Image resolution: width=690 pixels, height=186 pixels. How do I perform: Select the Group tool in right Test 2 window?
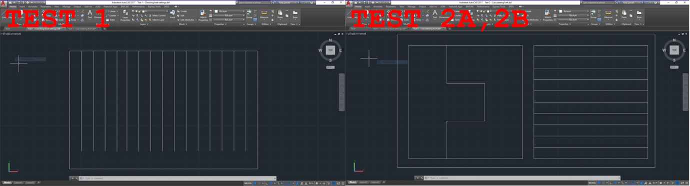[x=593, y=14]
